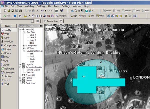This screenshot has height=109, width=150.
Task: Open the Site menu
Action: pyautogui.click(x=49, y=6)
